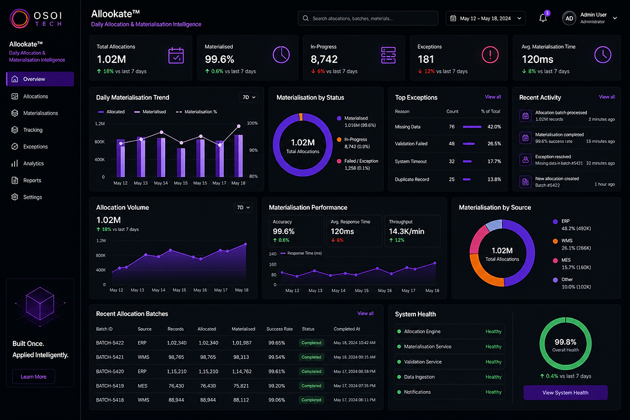The width and height of the screenshot is (630, 420).
Task: Open the Analytics menu item
Action: pos(40,163)
